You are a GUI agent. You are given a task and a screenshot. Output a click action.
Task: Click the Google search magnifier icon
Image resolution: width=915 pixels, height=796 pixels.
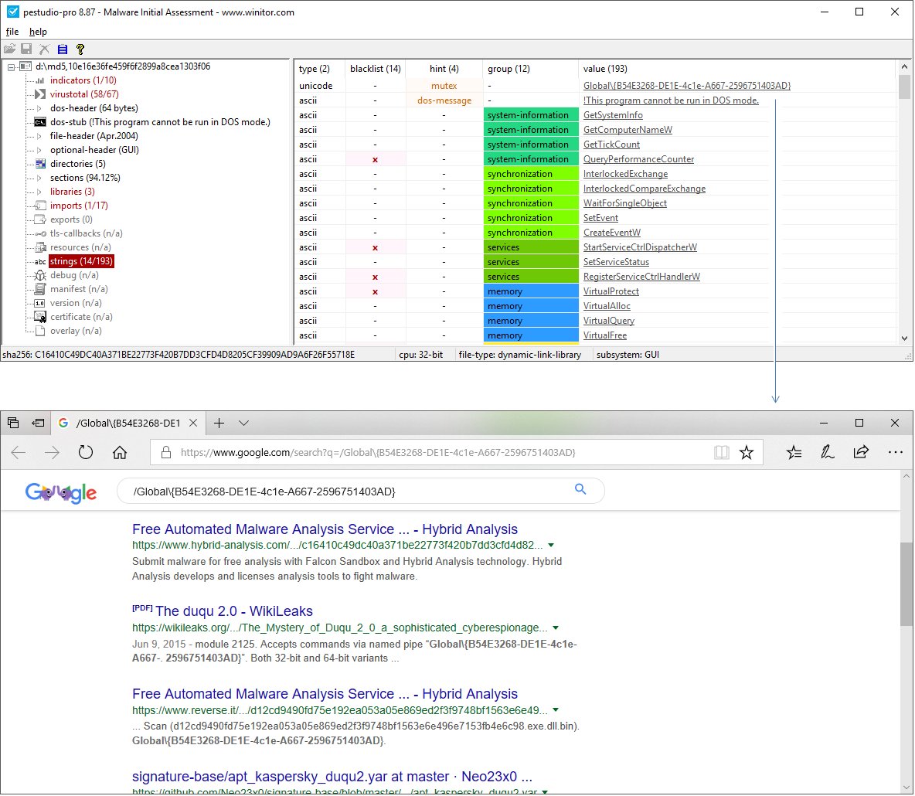click(580, 490)
